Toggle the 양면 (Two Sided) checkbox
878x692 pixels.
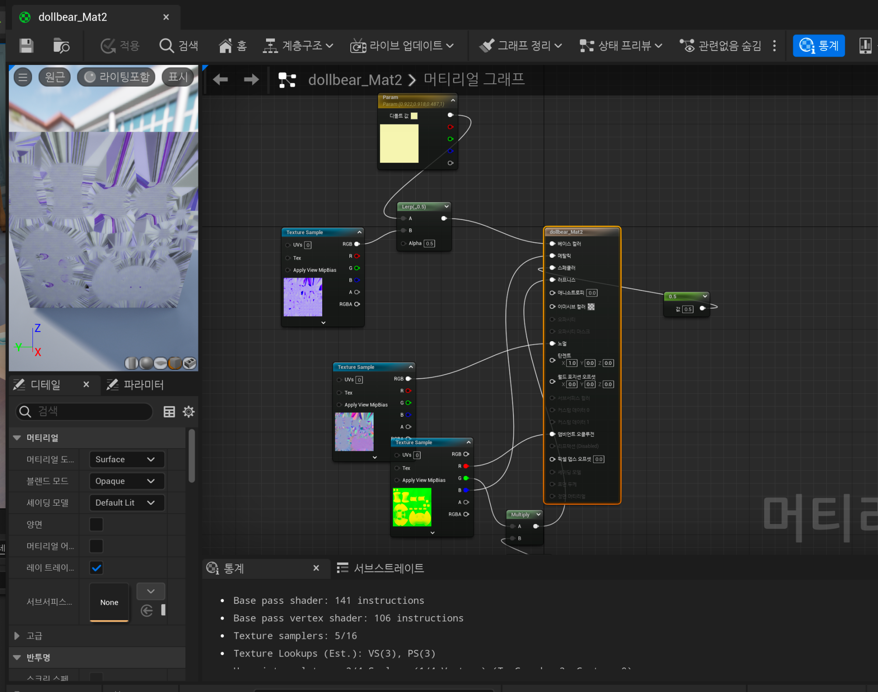pos(96,524)
